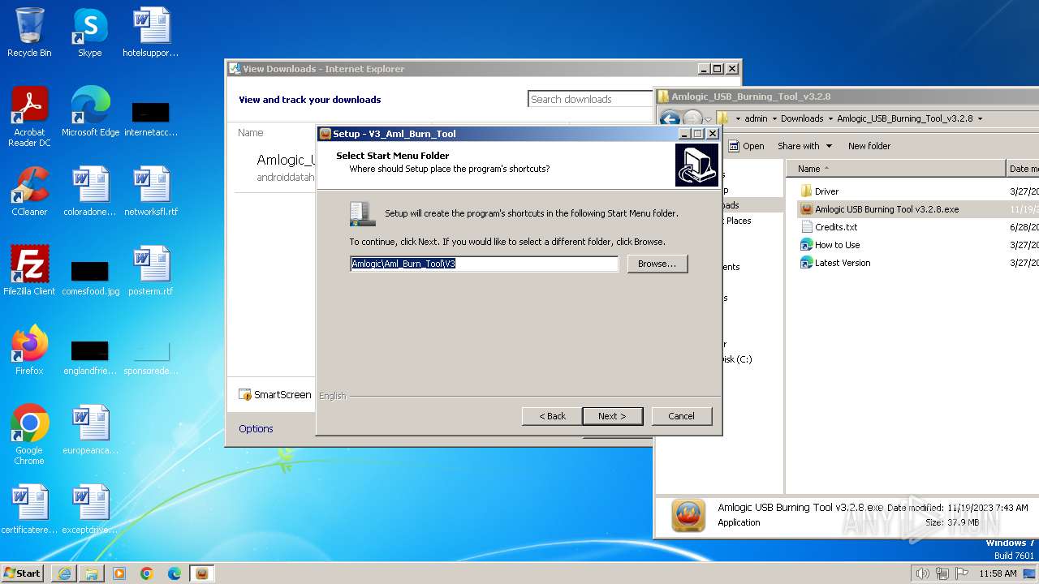
Task: Launch FileZilla Client desktop icon
Action: 29,271
